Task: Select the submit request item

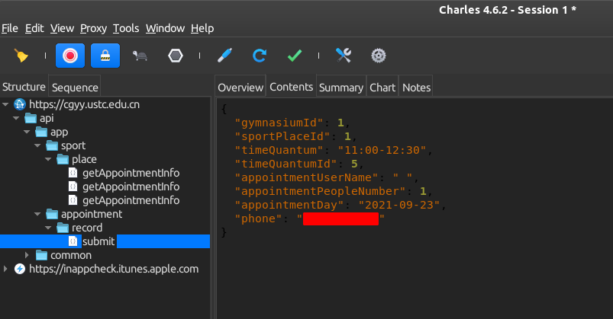Action: tap(98, 241)
